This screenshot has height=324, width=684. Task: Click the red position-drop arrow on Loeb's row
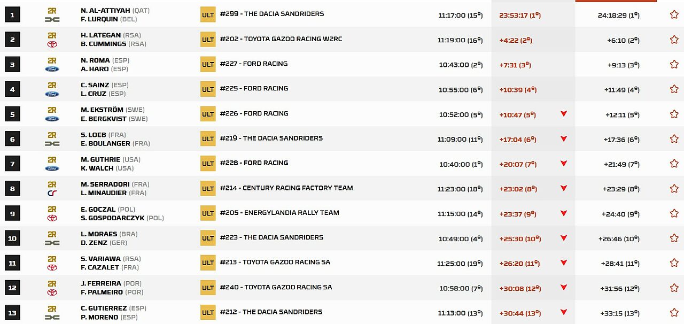coord(564,139)
